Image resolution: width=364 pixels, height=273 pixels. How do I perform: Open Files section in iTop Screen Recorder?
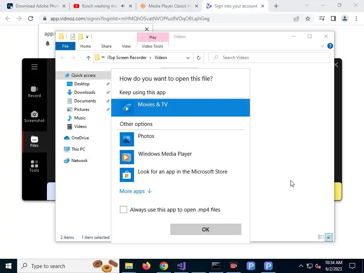(x=34, y=141)
